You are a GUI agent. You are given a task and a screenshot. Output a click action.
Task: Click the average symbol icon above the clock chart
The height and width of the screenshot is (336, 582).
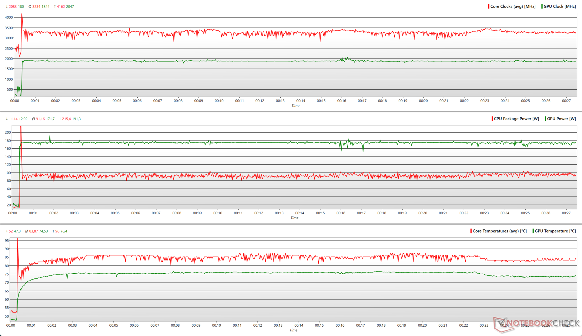click(30, 7)
